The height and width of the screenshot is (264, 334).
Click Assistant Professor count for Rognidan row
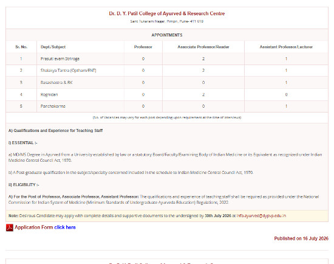click(286, 94)
